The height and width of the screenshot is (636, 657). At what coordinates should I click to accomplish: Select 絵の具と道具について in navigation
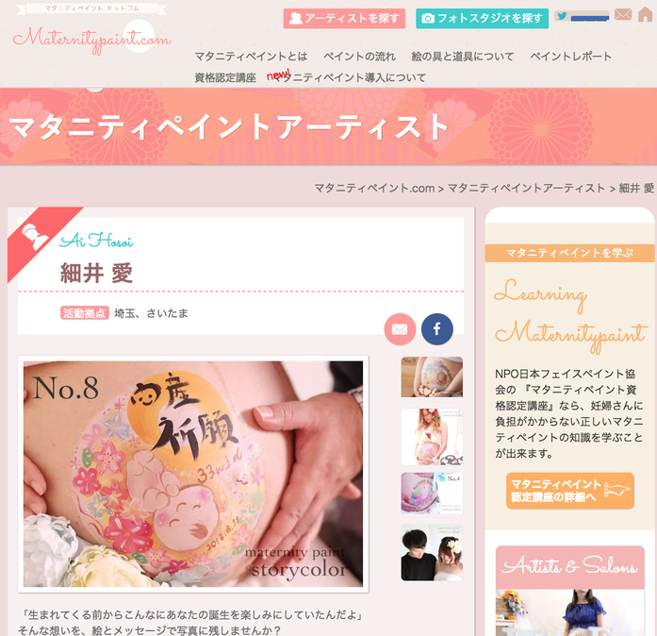pyautogui.click(x=463, y=57)
